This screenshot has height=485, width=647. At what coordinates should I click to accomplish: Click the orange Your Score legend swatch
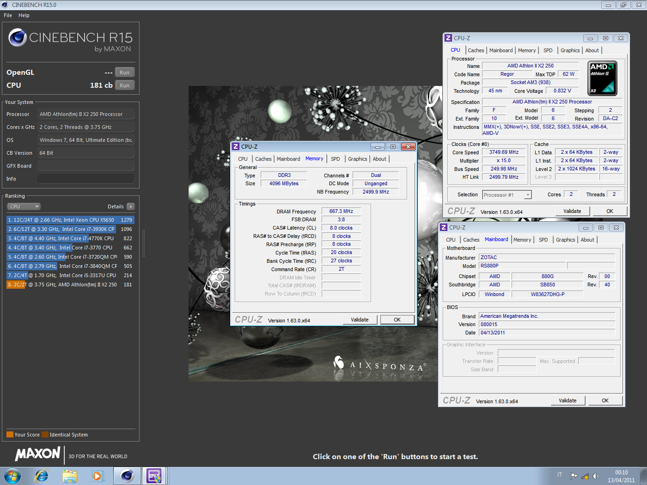[x=10, y=435]
